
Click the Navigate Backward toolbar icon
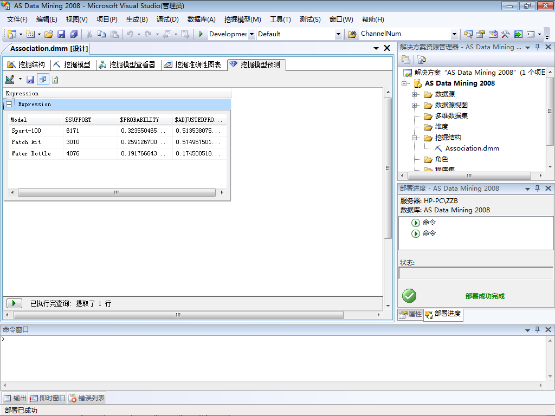tap(167, 34)
